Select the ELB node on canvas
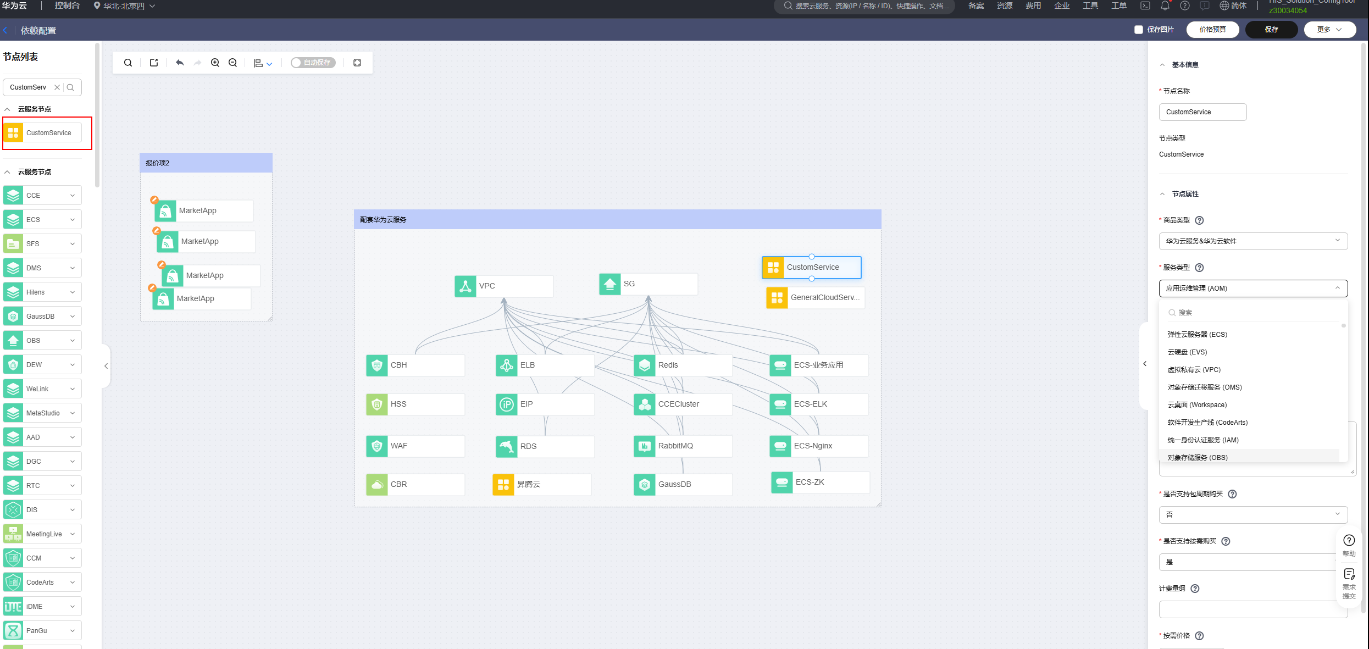1369x649 pixels. click(545, 365)
